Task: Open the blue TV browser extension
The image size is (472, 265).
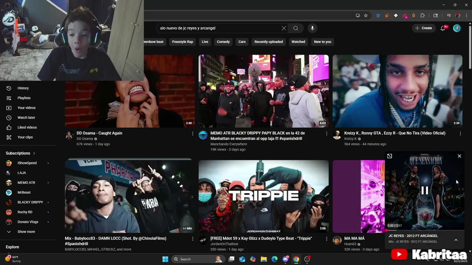Action: (378, 15)
